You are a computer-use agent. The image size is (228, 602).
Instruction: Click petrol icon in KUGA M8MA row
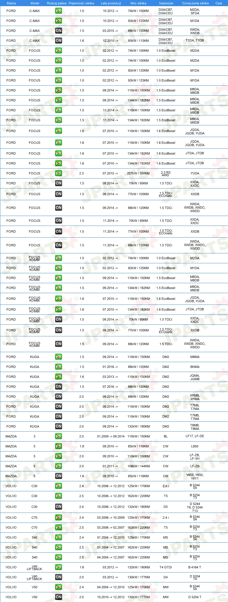tap(59, 357)
